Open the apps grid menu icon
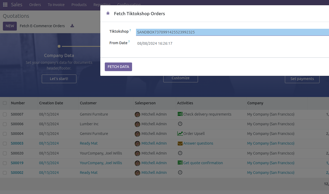This screenshot has height=194, width=329. [5, 5]
